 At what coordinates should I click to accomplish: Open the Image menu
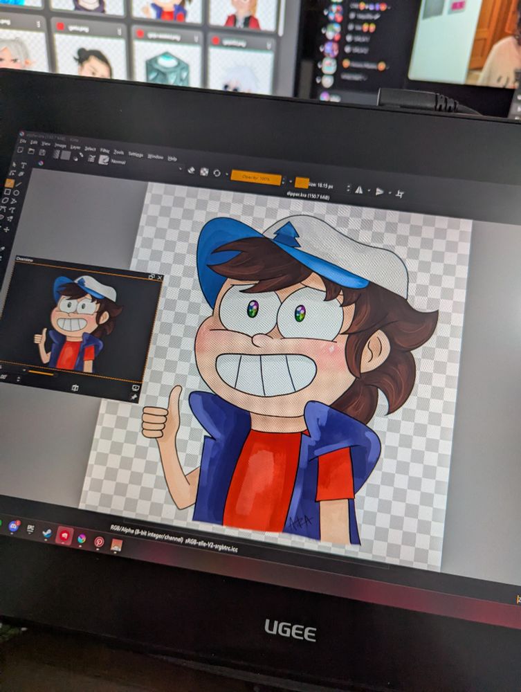pyautogui.click(x=60, y=145)
